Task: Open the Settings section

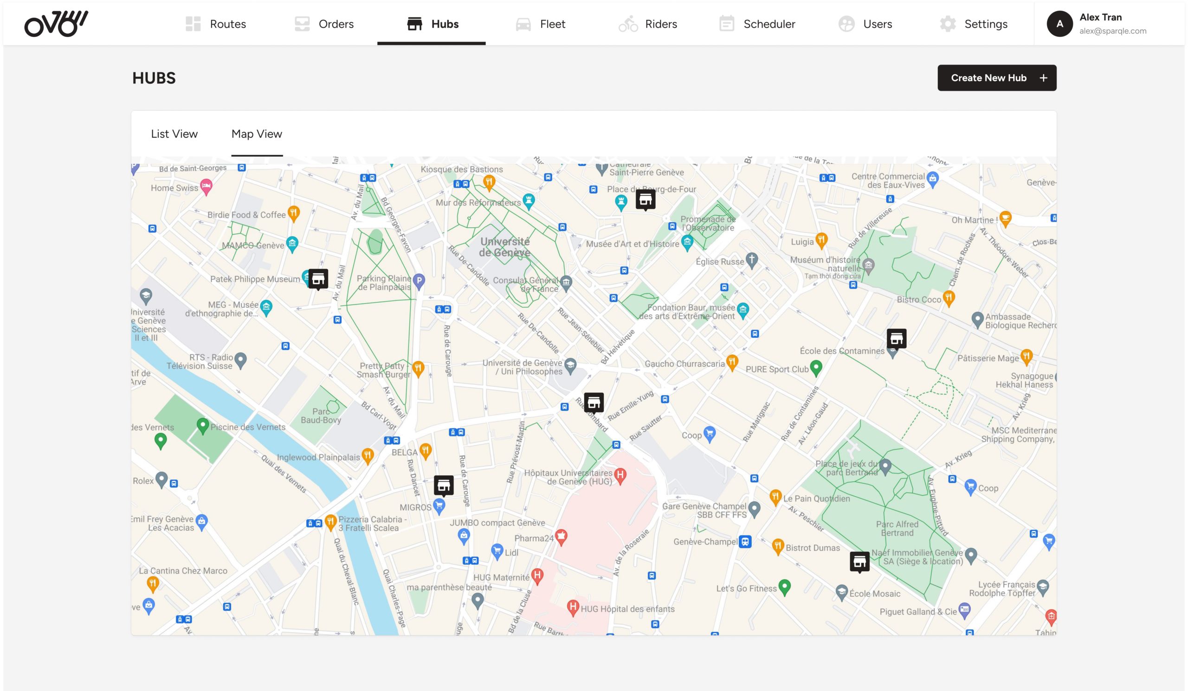Action: click(x=974, y=24)
